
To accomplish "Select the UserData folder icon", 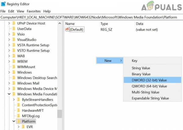I will pyautogui.click(x=14, y=29).
